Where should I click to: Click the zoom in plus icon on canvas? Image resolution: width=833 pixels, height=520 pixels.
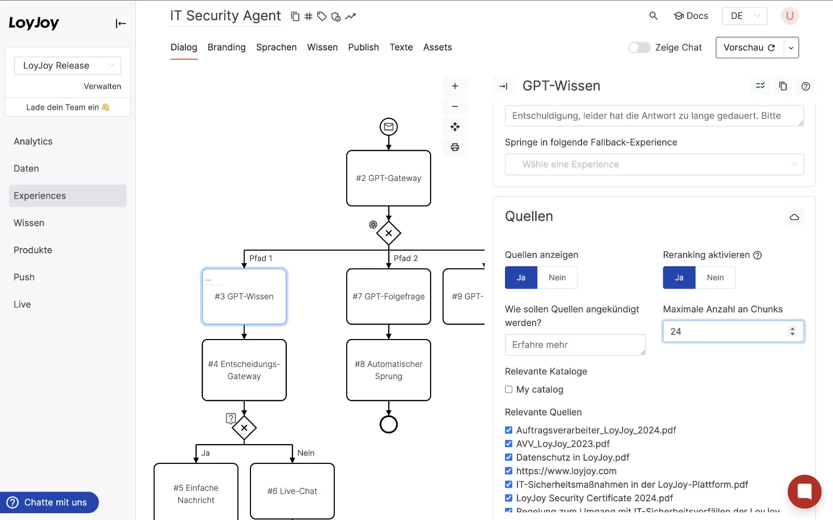pos(455,86)
